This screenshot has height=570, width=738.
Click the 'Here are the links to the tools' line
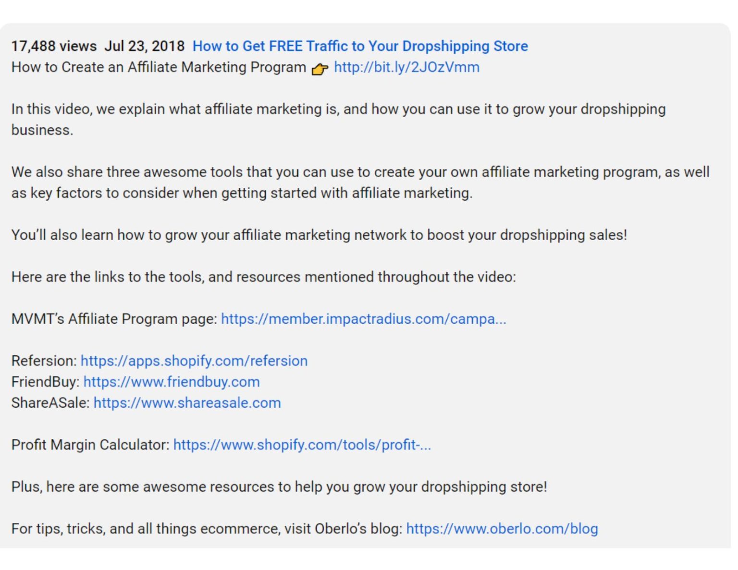(263, 277)
